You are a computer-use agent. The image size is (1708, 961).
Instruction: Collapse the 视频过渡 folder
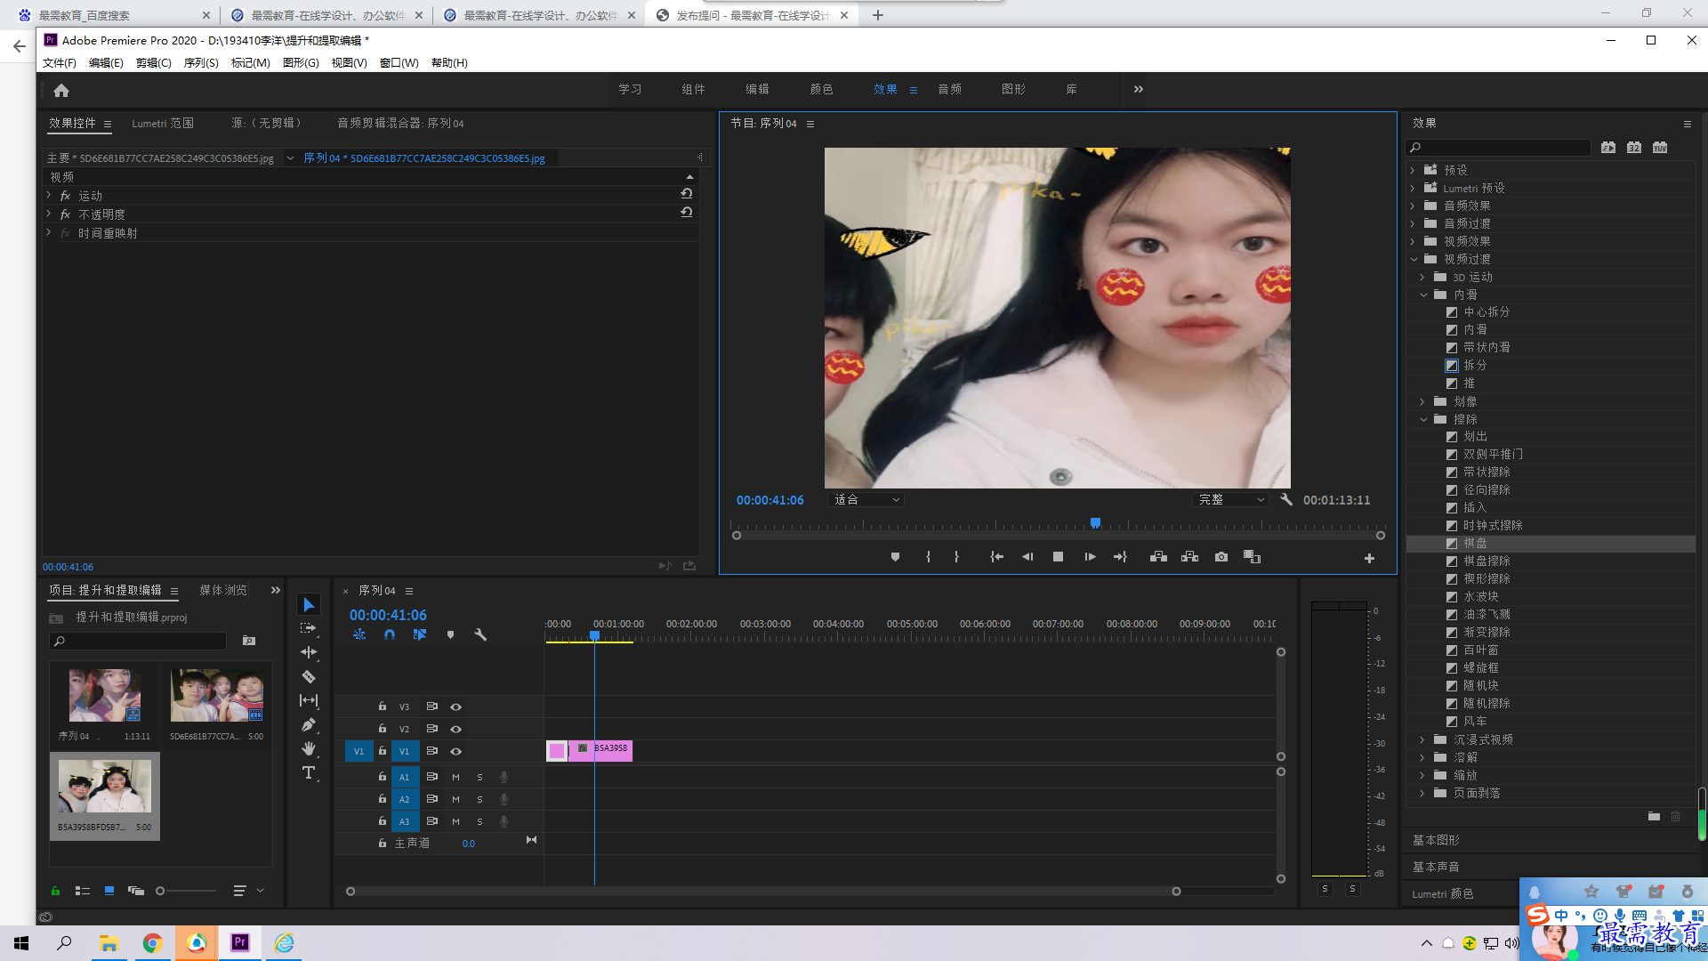1414,259
